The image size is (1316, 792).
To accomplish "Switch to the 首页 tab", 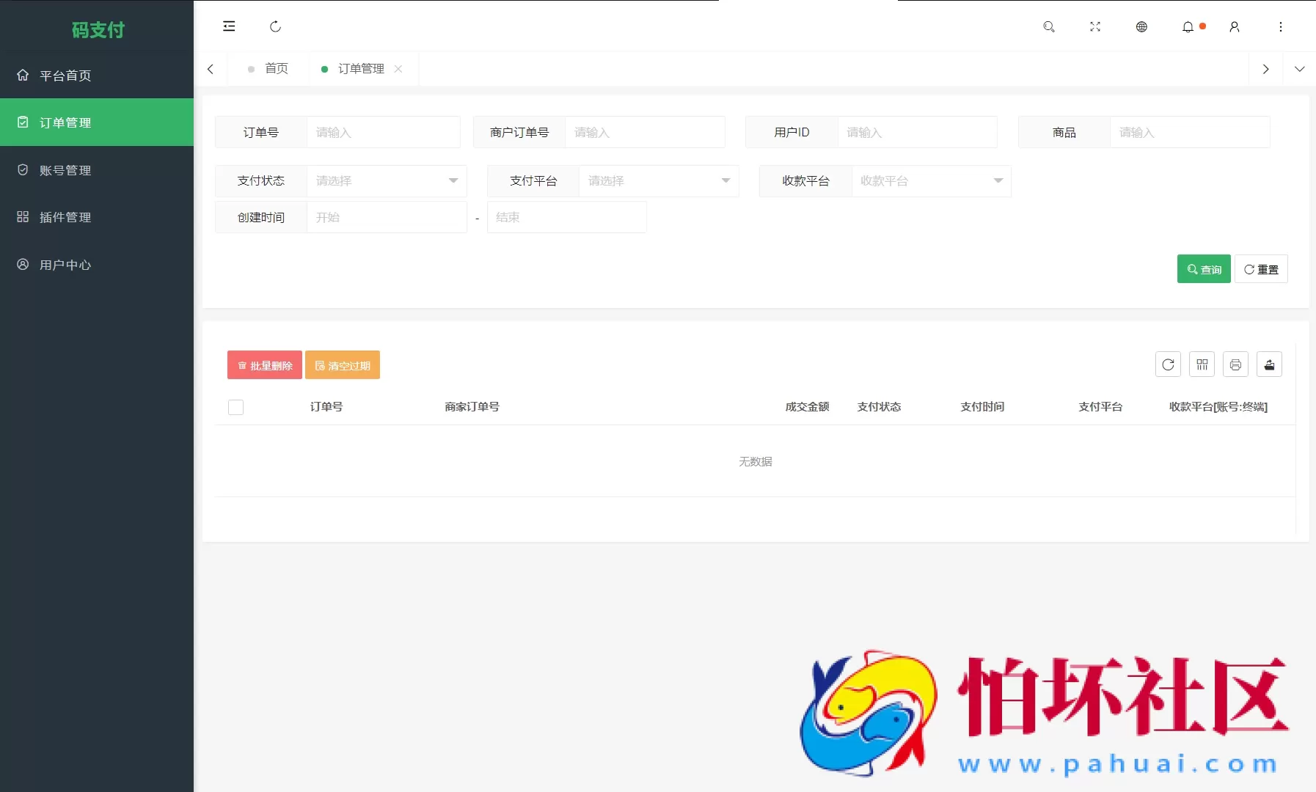I will [x=275, y=68].
